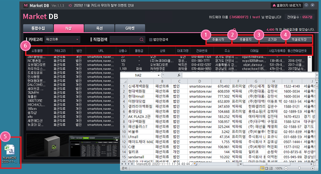This screenshot has height=174, width=321.
Task: Click the 대표자명 column header
Action: click(x=183, y=51)
